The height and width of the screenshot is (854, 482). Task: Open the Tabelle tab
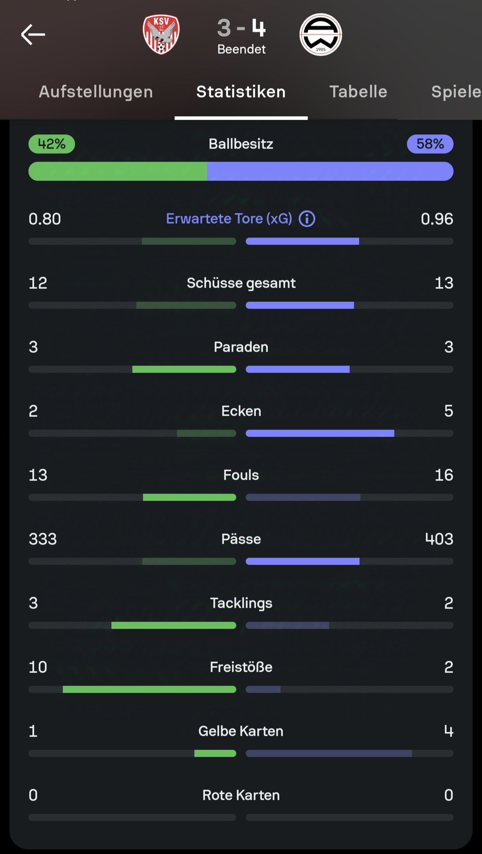click(358, 92)
